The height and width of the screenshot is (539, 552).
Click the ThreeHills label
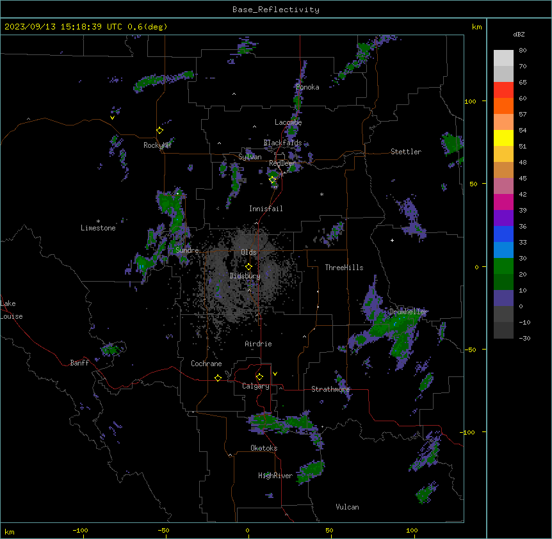pyautogui.click(x=344, y=268)
